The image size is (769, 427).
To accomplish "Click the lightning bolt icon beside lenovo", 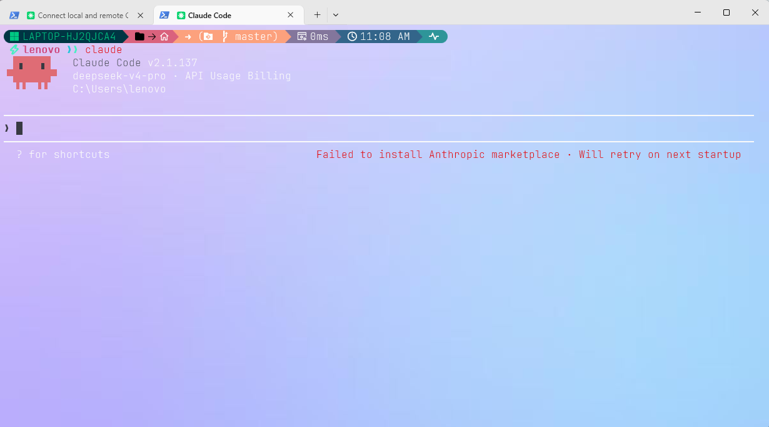I will (14, 49).
